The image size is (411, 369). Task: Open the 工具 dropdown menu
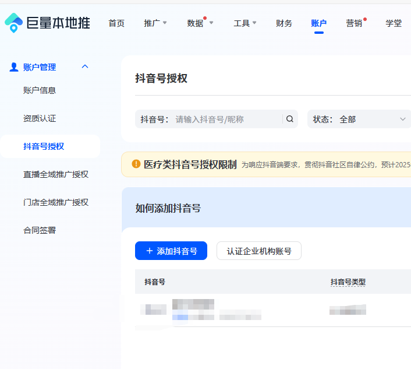coord(245,23)
